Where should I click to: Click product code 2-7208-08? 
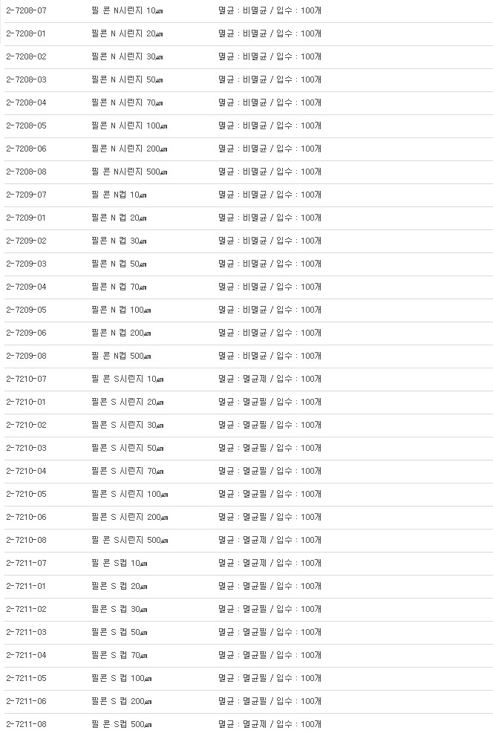coord(26,172)
